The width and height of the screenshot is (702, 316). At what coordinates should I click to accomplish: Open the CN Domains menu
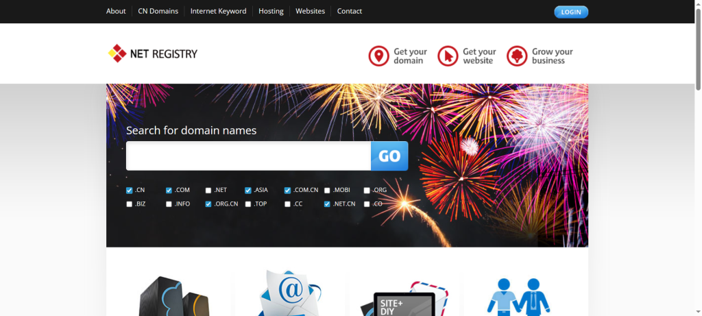tap(158, 11)
